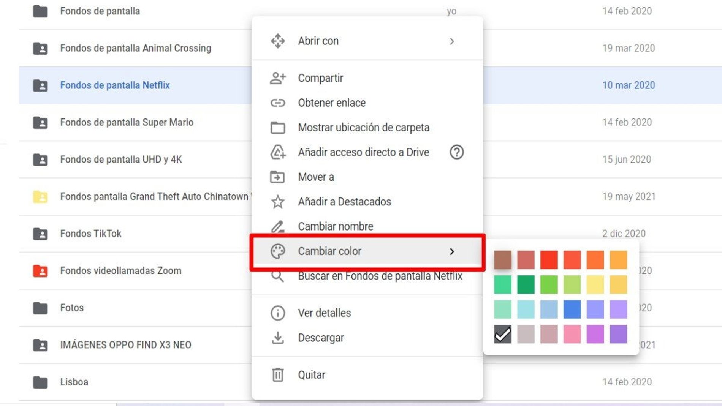This screenshot has width=722, height=406.
Task: Choose Mover a from context menu
Action: [x=316, y=177]
